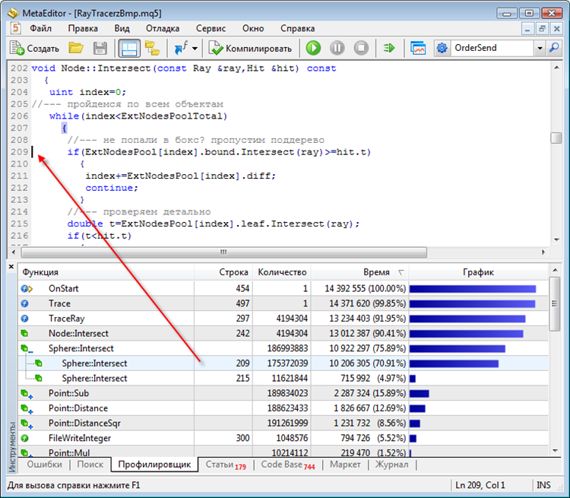Click the TraceRay blue function icon
The width and height of the screenshot is (570, 498).
tap(24, 319)
